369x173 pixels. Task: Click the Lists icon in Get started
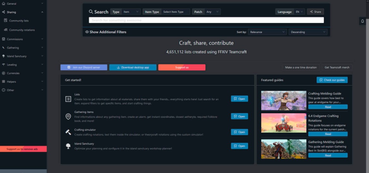(68, 99)
